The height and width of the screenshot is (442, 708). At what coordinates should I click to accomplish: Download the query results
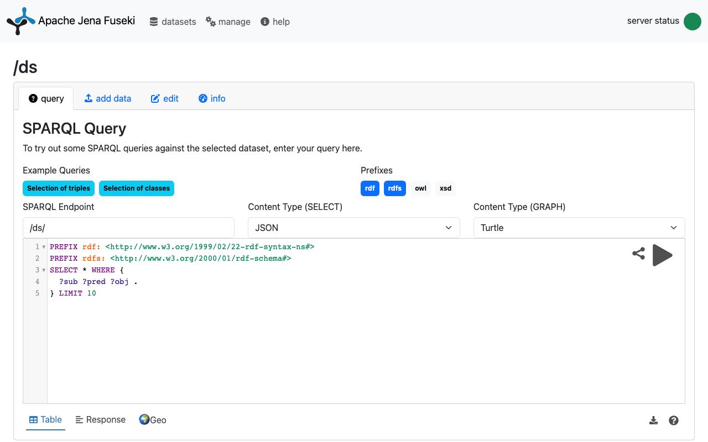click(x=653, y=420)
